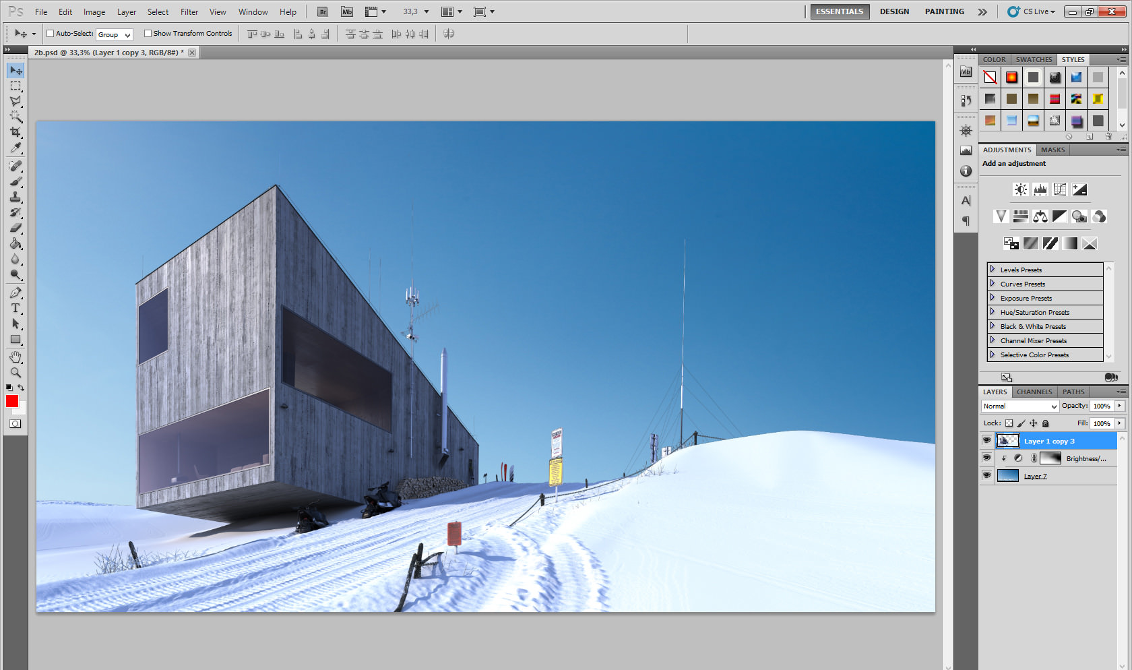Viewport: 1132px width, 670px height.
Task: Enable Show Transform Controls checkbox
Action: pos(148,34)
